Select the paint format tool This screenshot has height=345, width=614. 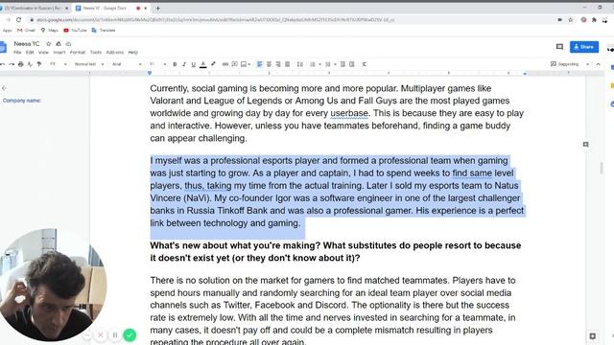39,64
